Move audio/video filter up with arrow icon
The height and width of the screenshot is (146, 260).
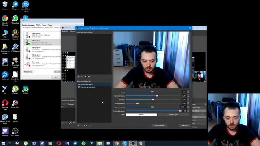[x=85, y=77]
